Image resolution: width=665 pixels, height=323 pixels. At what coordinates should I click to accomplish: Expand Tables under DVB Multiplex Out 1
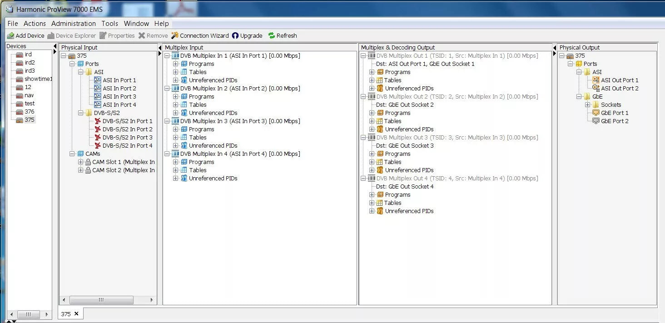372,80
